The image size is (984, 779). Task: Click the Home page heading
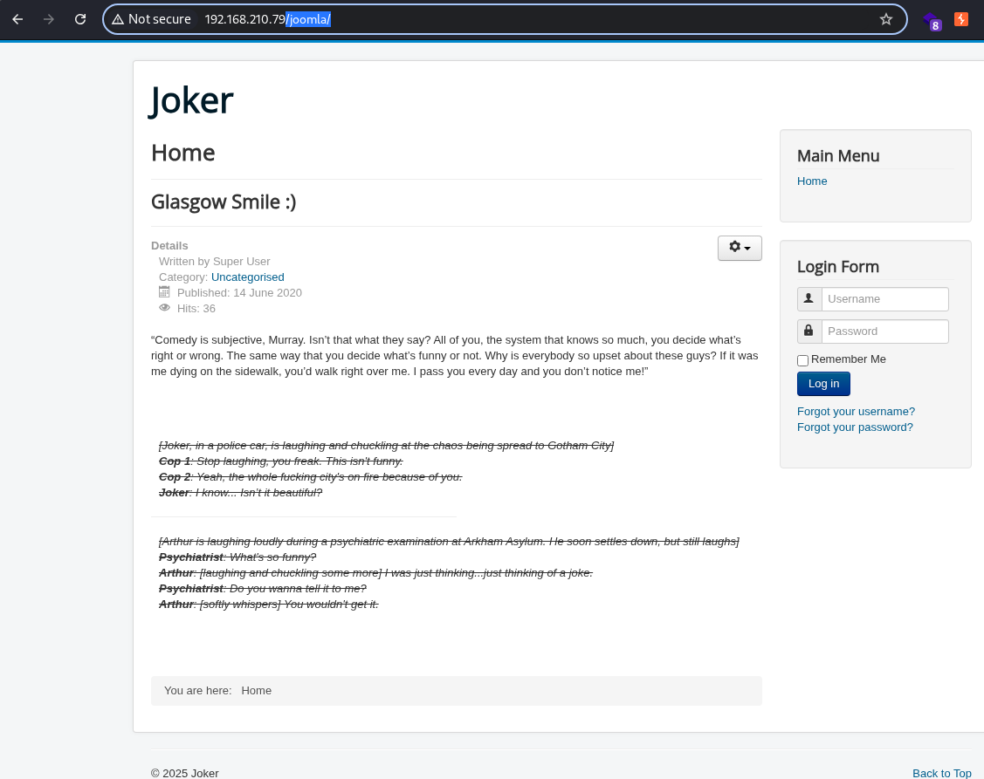[x=183, y=153]
